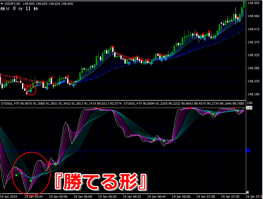Viewport: 263px width, 199px height.
Task: Click the 148.190 price scale label
Action: tap(254, 94)
